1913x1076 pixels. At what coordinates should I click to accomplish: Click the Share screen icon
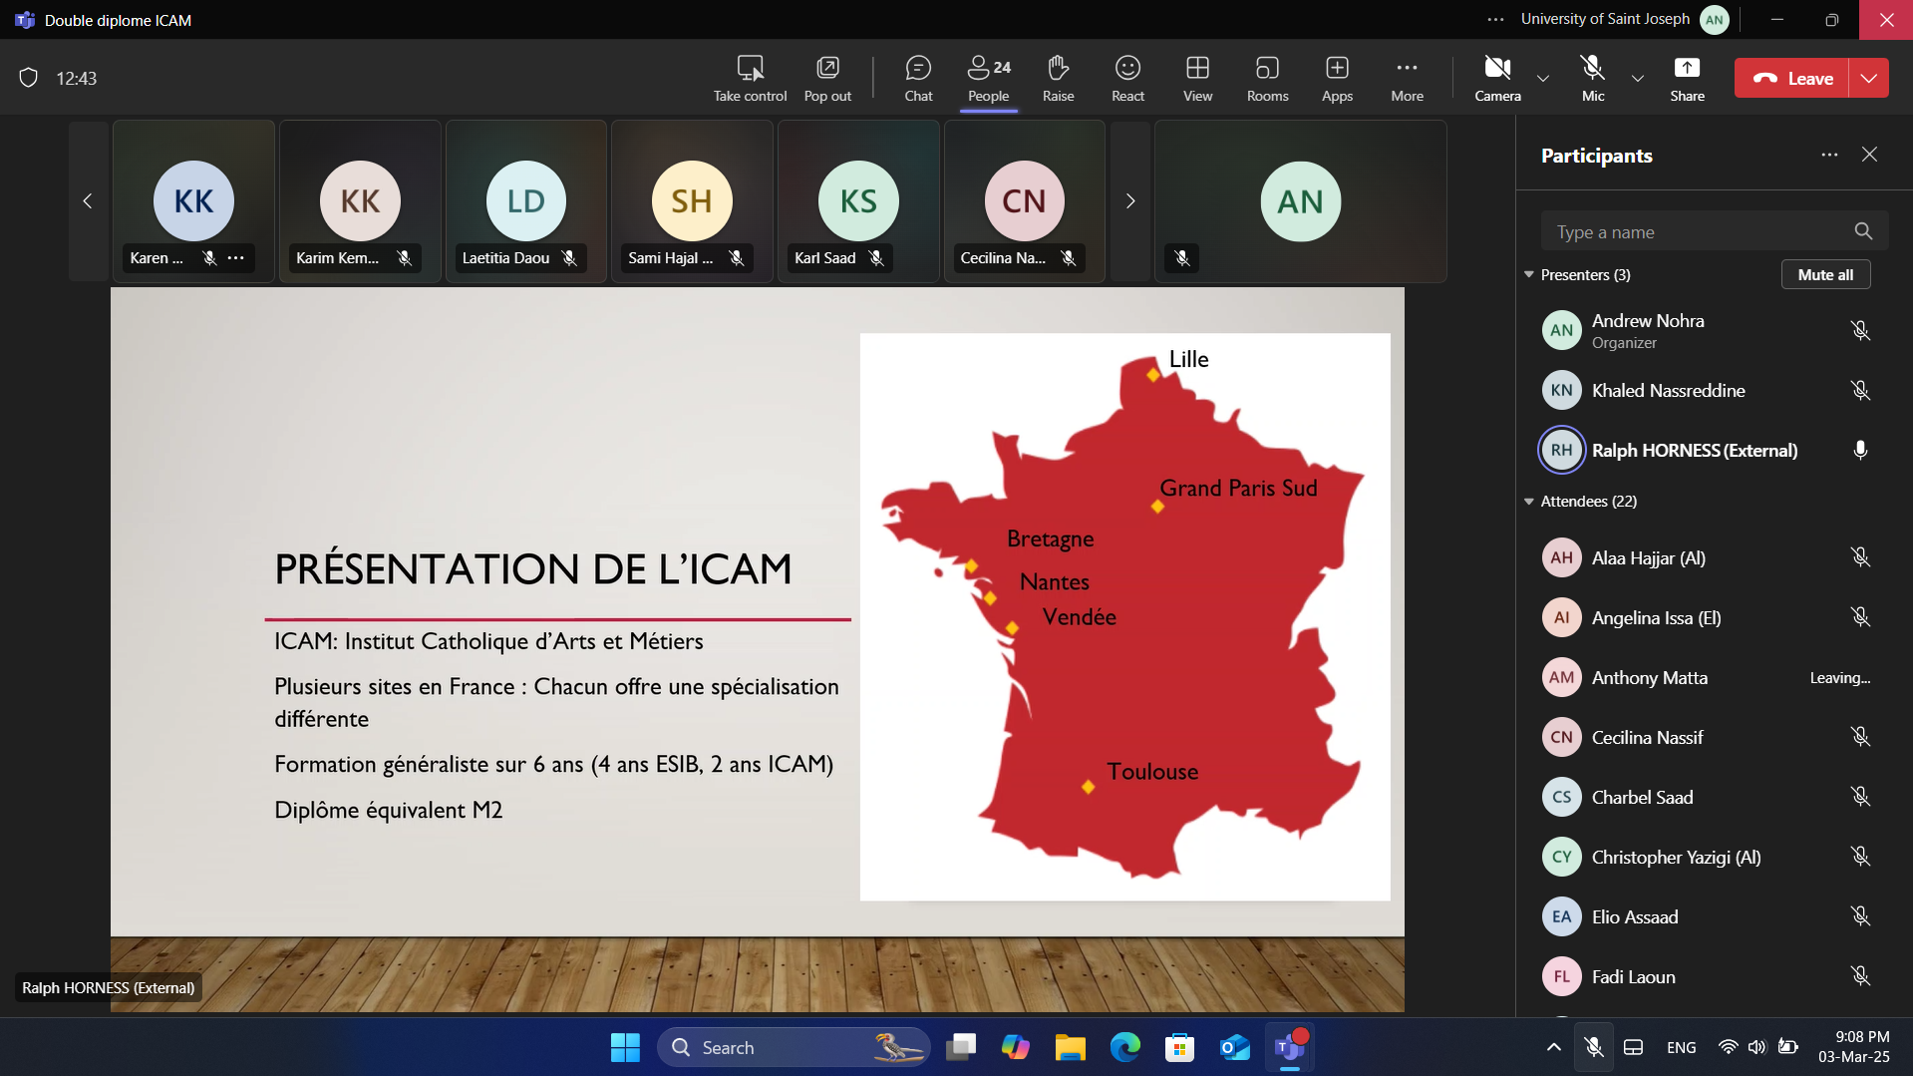[1687, 78]
